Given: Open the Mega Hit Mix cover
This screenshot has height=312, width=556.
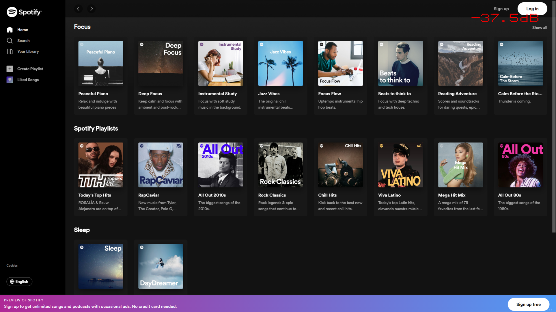Looking at the screenshot, I should (x=460, y=165).
